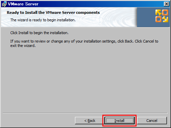The width and height of the screenshot is (171, 128).
Task: Click the VMware orange squares logo
Action: 162,16
